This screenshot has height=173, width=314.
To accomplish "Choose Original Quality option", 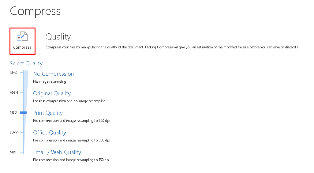I will (x=52, y=93).
